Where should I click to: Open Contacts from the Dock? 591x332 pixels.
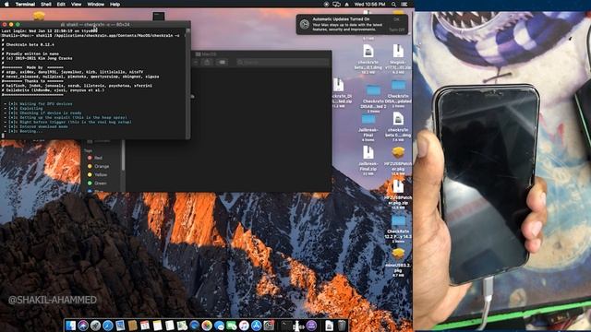(x=132, y=326)
